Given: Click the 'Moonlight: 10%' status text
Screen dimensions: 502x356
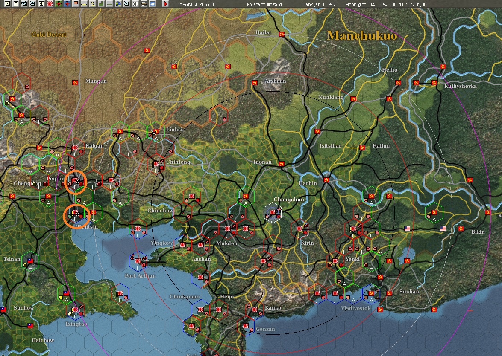Looking at the screenshot, I should coord(360,4).
